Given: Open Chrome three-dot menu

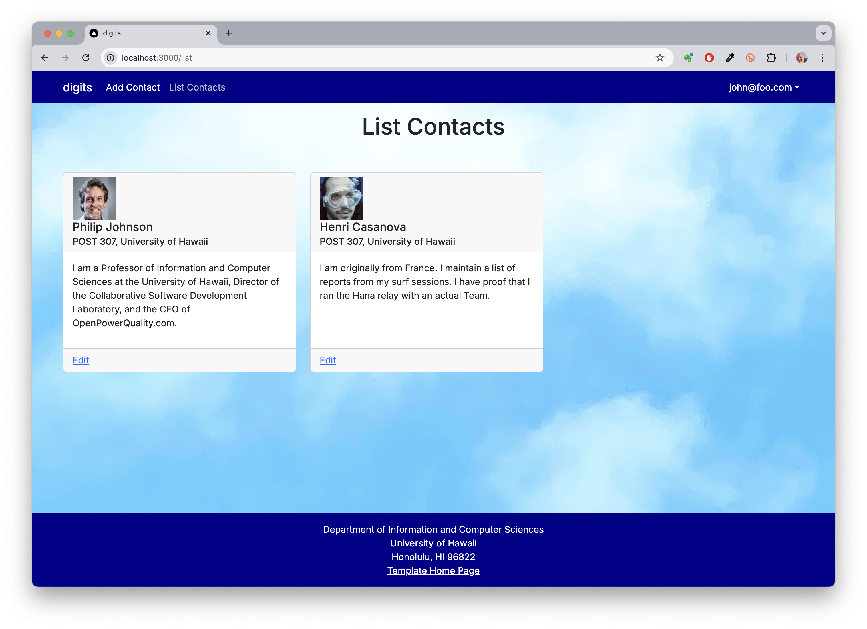Looking at the screenshot, I should [822, 58].
